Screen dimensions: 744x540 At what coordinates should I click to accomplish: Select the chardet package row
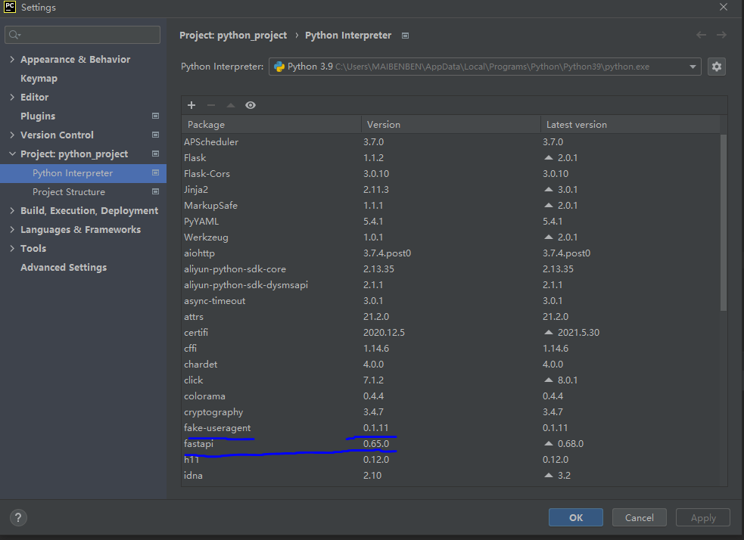451,364
